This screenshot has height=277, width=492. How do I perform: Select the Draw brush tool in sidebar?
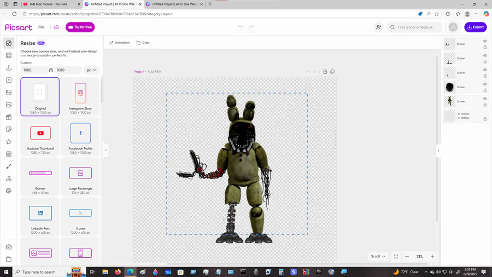(x=9, y=166)
